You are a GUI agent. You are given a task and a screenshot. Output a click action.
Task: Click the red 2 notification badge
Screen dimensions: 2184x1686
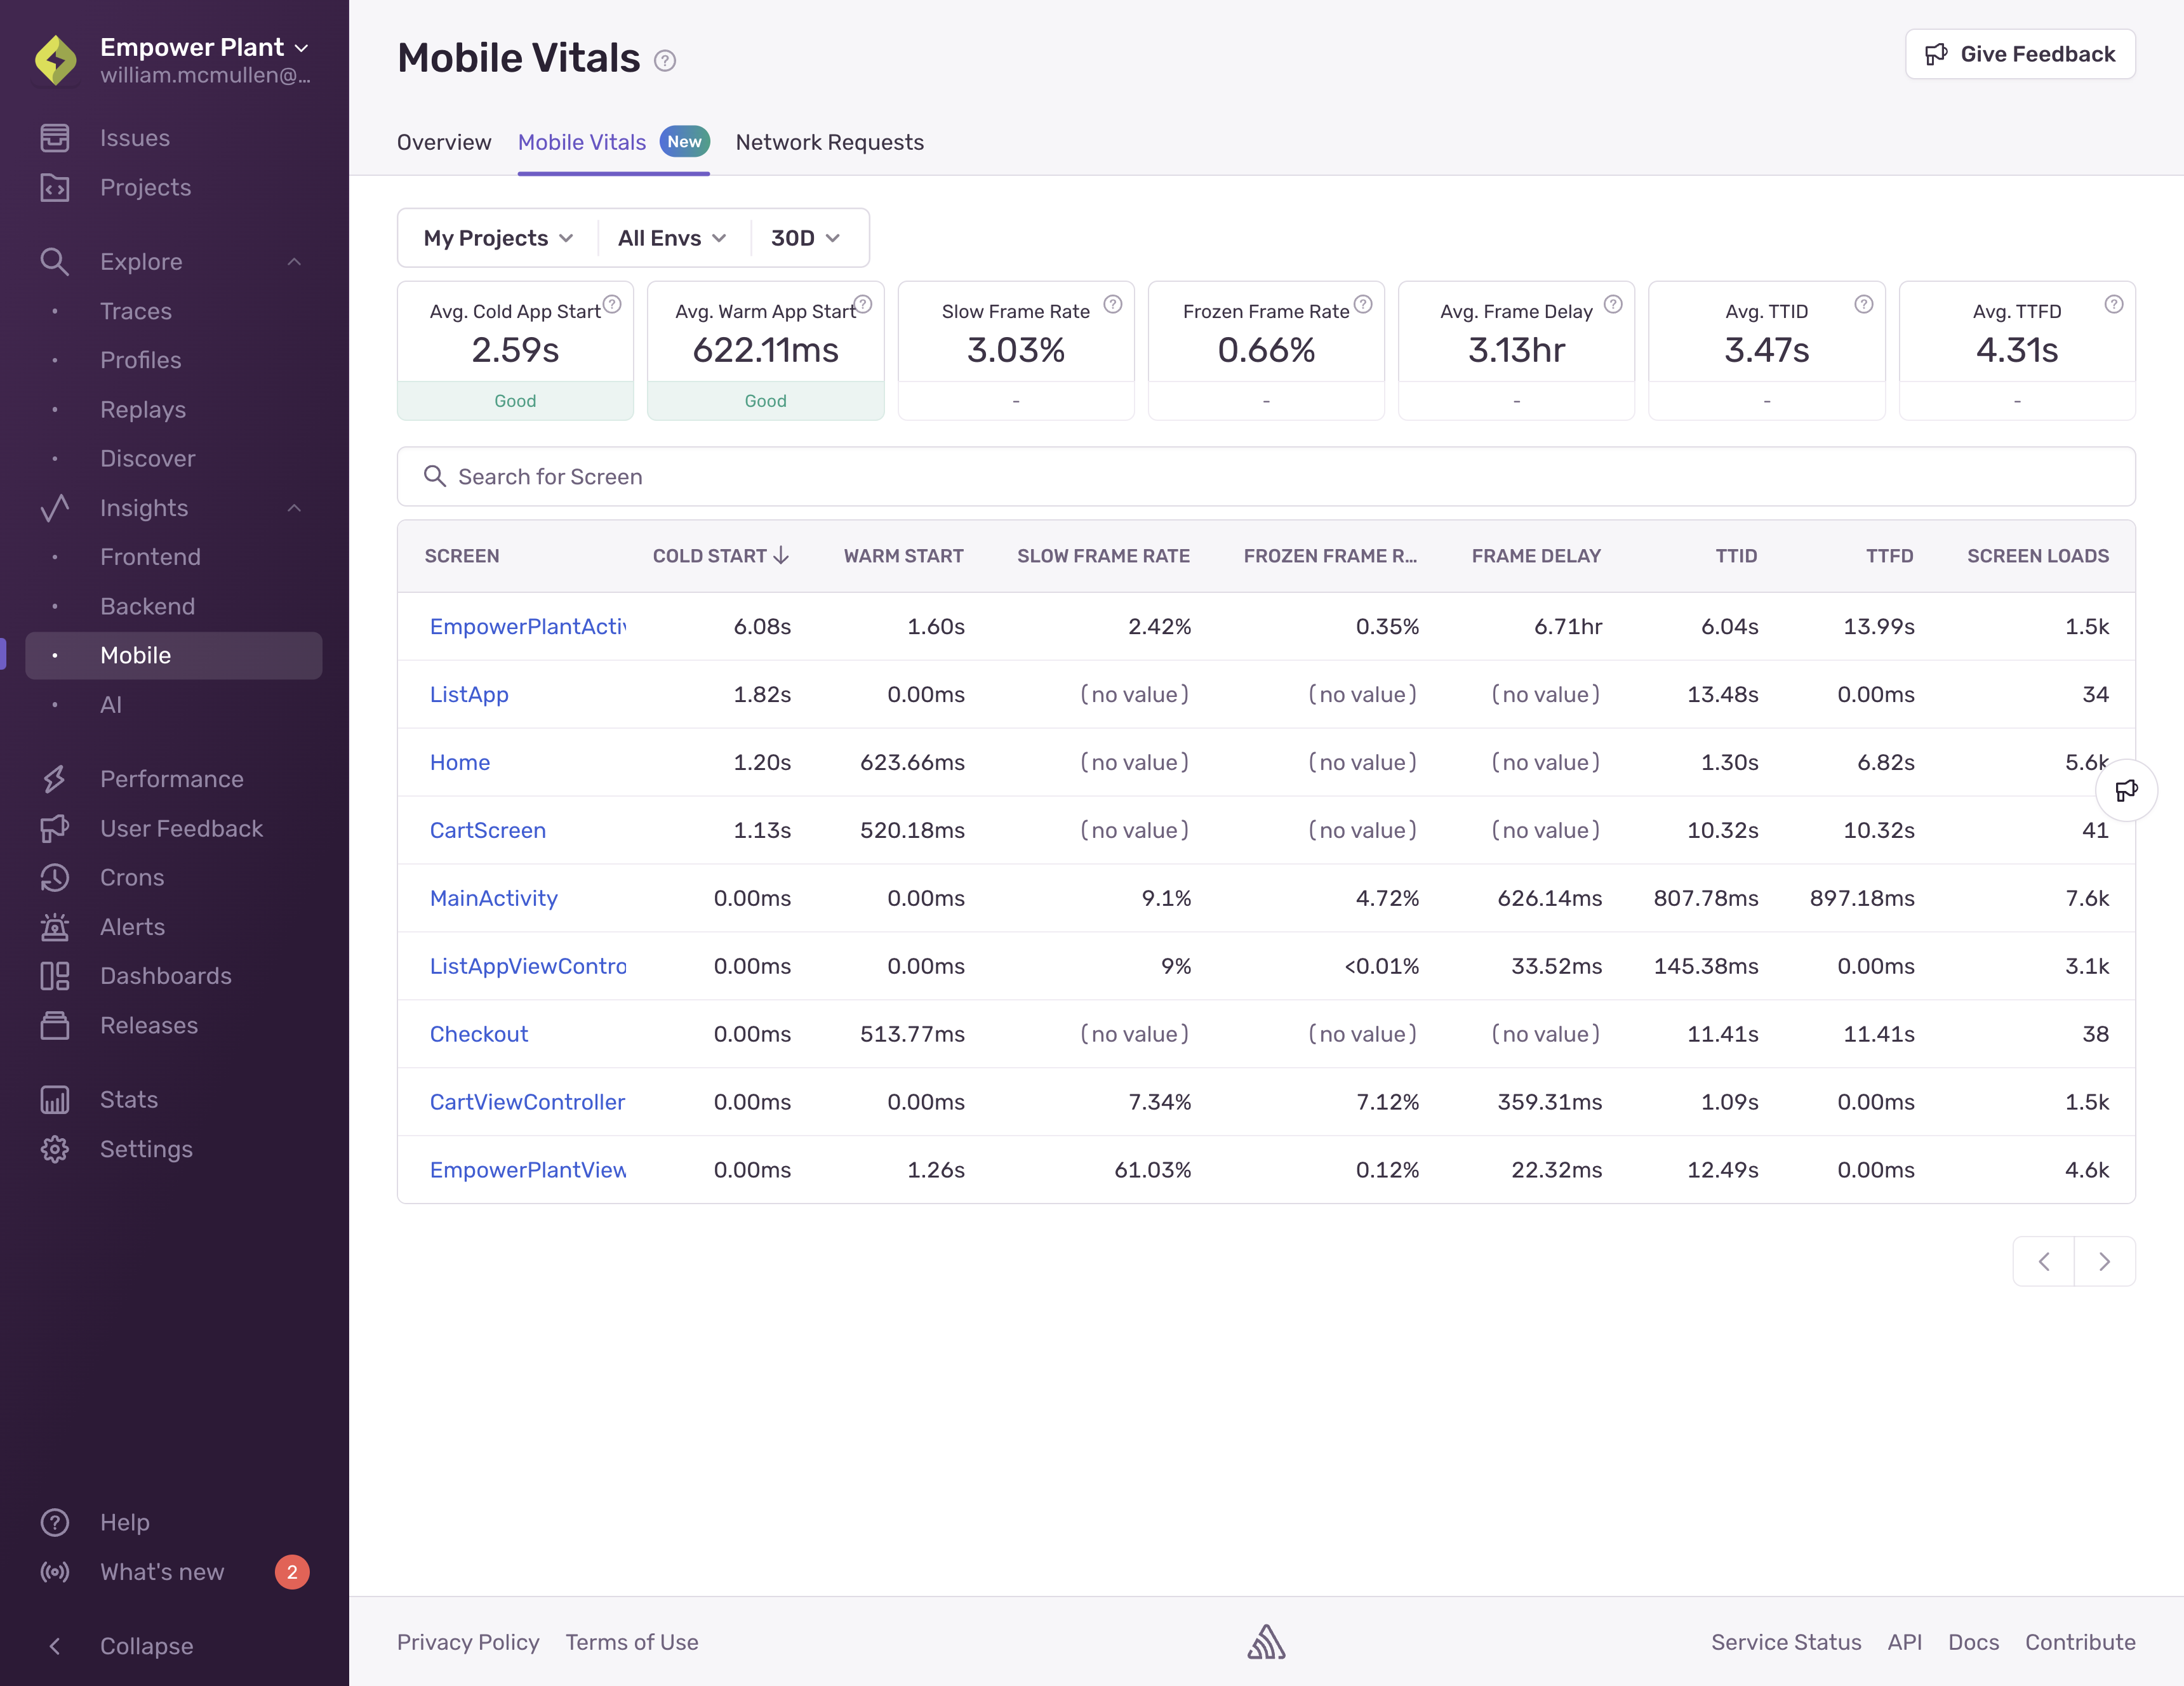[x=292, y=1572]
